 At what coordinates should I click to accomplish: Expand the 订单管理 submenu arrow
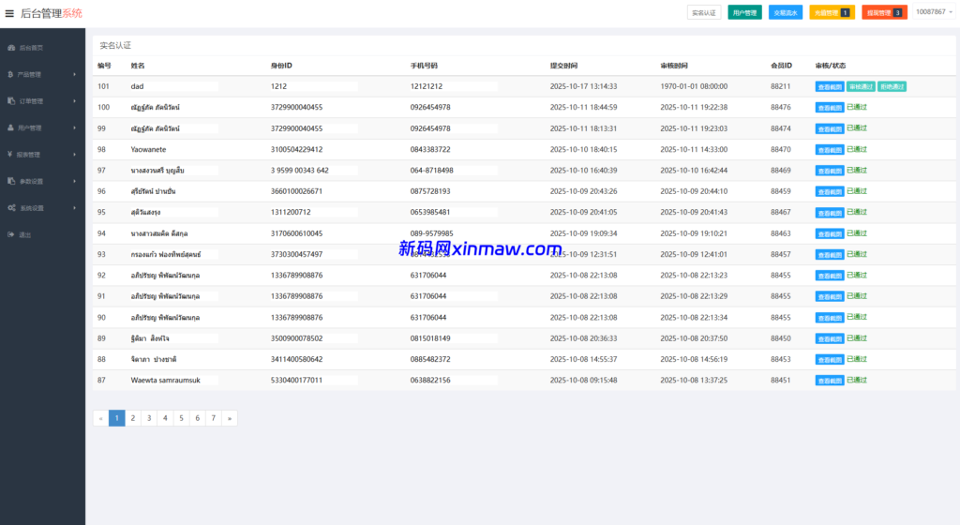point(75,101)
